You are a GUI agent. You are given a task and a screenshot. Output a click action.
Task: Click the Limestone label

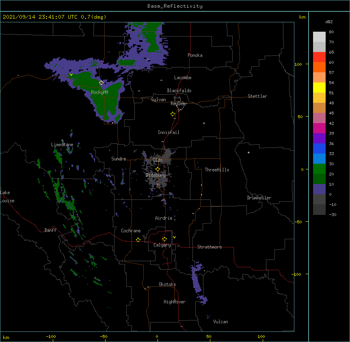[x=62, y=145]
